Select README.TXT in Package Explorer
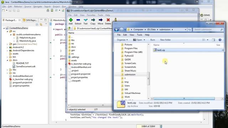228x128 pixels. (22, 63)
